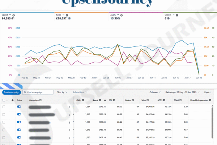Viewport: 217px width, 145px height.
Task: Click the blurred campaign name with 84 orders
Action: (40, 107)
